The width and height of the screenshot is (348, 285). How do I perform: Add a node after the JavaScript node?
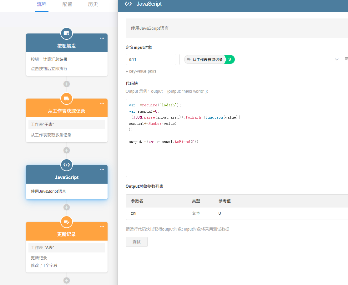click(x=67, y=207)
